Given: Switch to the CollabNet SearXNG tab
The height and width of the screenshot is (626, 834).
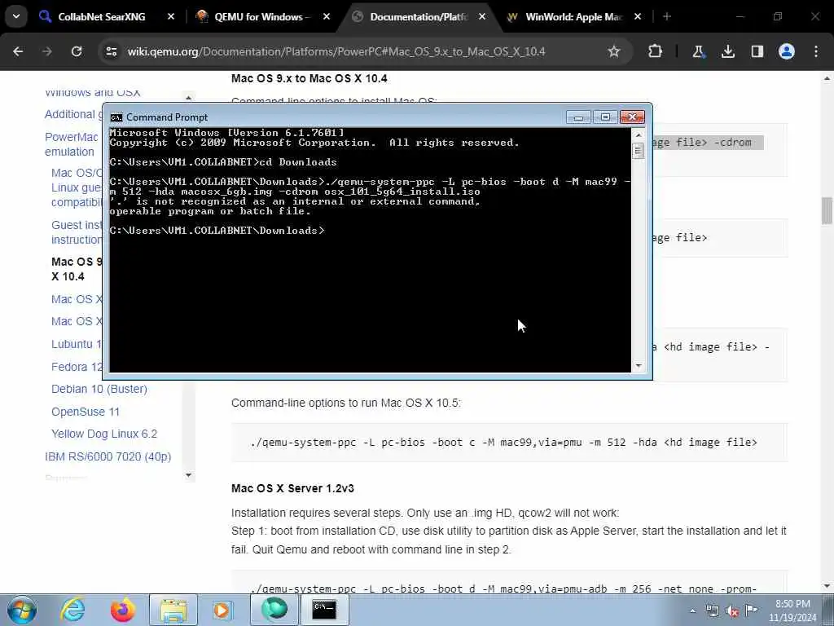Looking at the screenshot, I should tap(101, 17).
